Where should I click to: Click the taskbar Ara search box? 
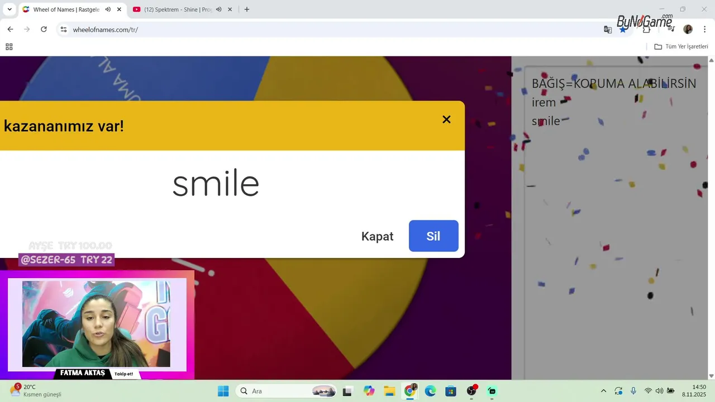(x=287, y=391)
